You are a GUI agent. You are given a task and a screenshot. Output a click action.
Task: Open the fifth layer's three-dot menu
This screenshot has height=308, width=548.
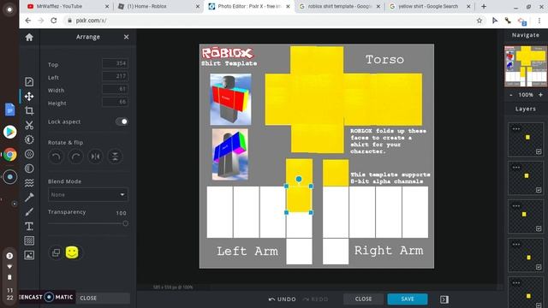(x=516, y=283)
